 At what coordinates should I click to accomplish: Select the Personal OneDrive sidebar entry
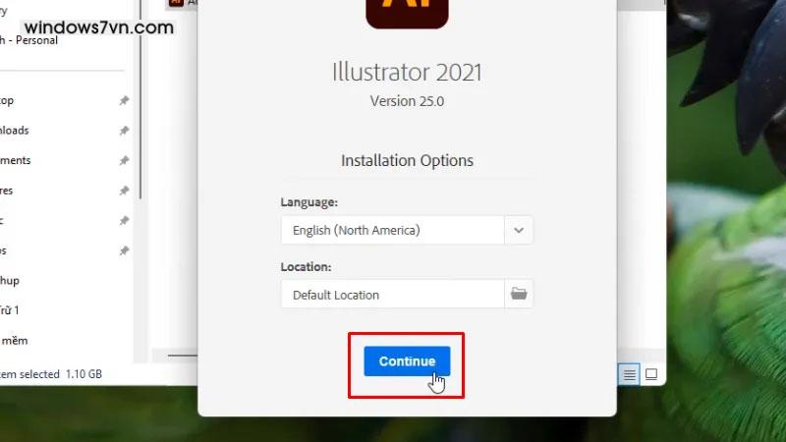tap(28, 40)
